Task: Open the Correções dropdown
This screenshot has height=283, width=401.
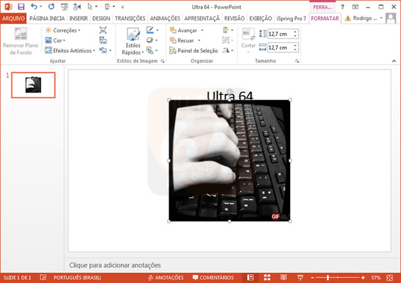Action: (x=63, y=30)
